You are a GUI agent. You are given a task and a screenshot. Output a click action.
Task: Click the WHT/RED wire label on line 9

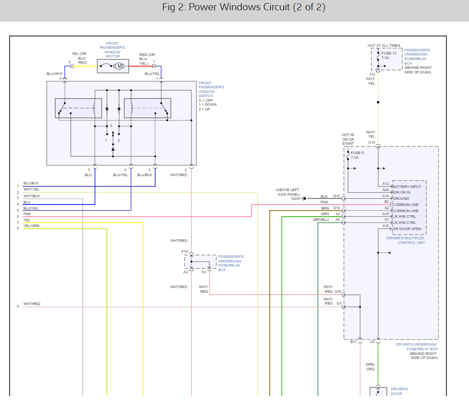pos(32,304)
